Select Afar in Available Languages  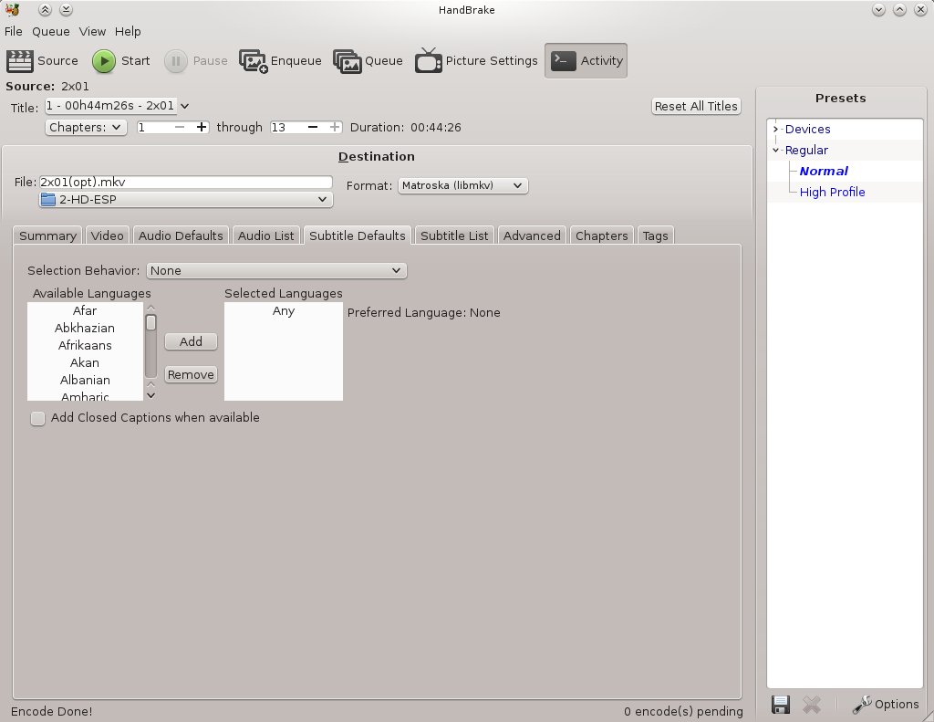coord(85,310)
